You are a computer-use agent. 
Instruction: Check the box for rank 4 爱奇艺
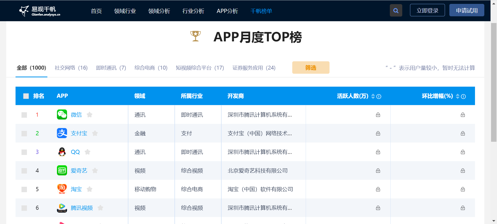[24, 171]
